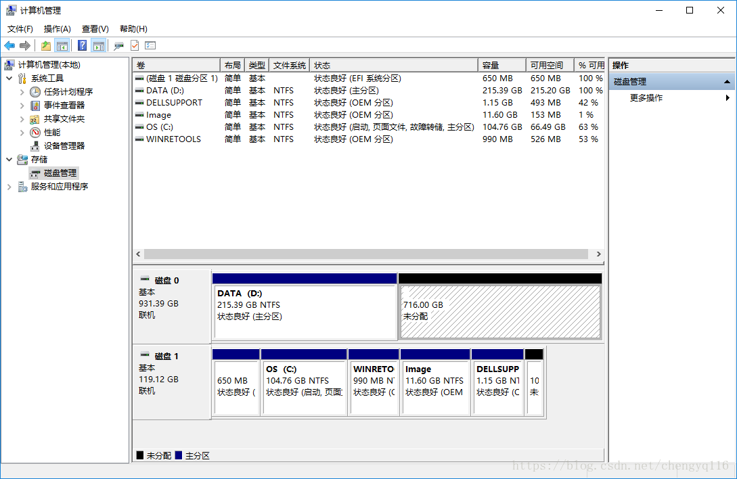Select the Event Viewer icon
Screen dimensions: 737x479
tap(35, 106)
